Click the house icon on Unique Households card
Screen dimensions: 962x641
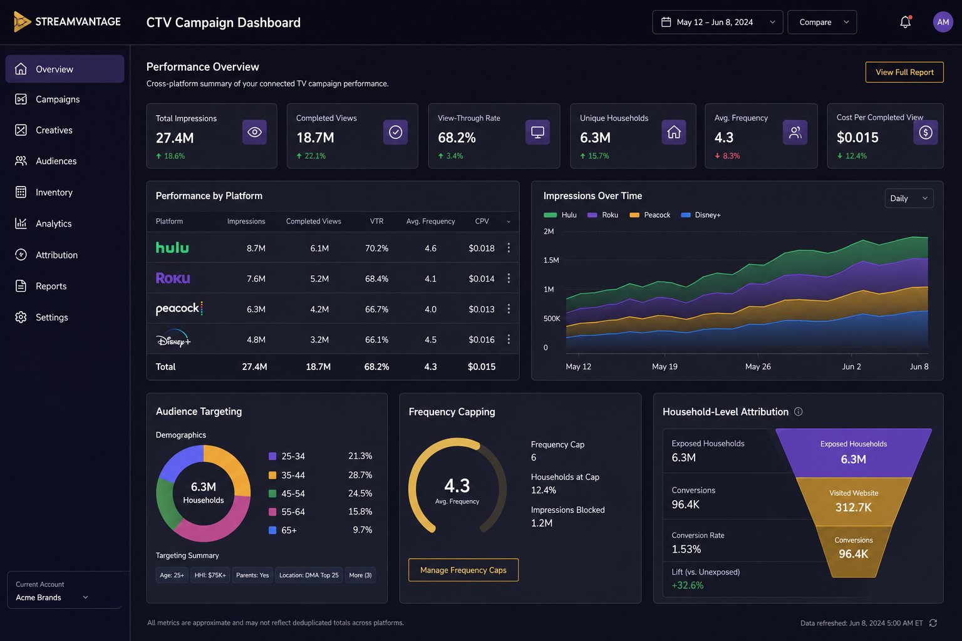click(674, 132)
